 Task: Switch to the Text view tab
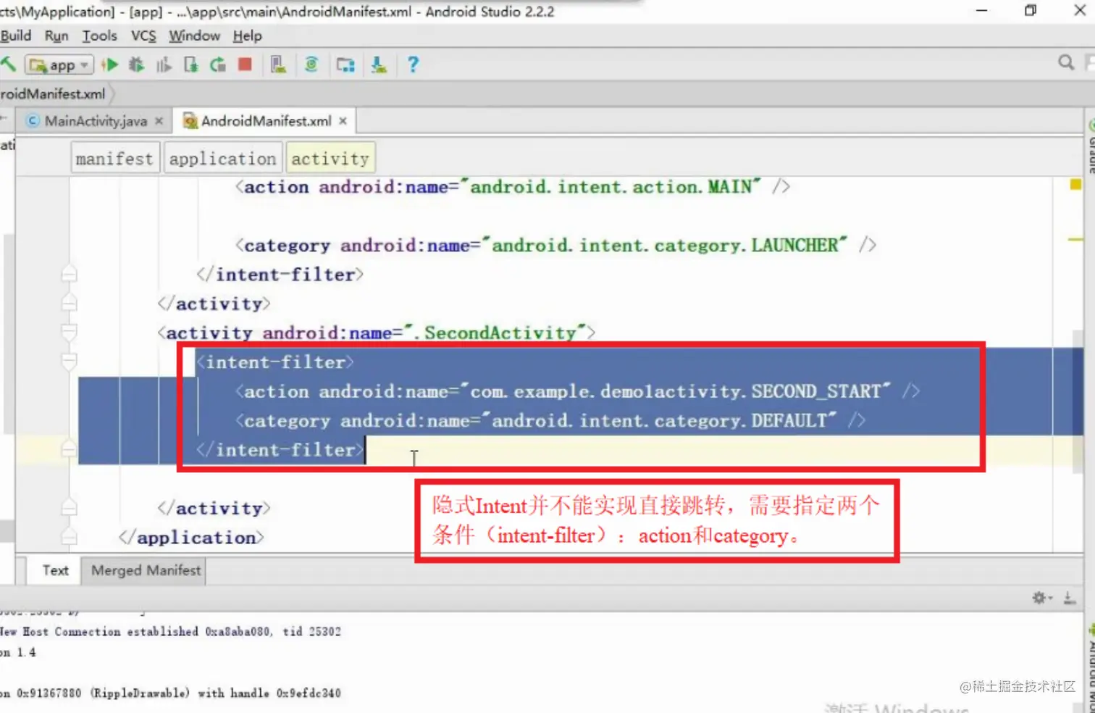tap(55, 570)
